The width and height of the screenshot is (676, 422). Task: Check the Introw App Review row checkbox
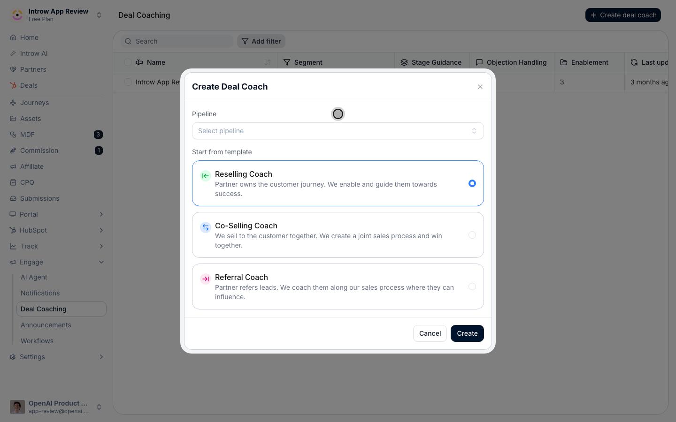point(128,82)
